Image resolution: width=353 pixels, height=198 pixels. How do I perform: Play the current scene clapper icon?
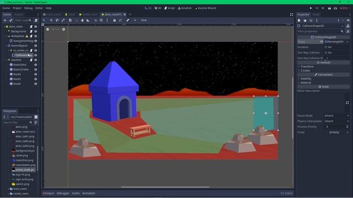329,8
